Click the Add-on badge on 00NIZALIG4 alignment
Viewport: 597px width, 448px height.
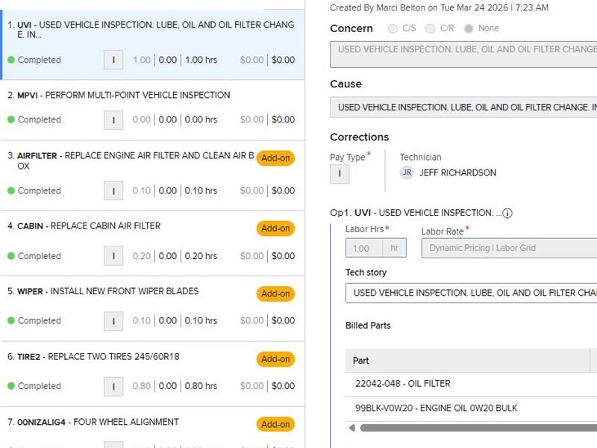click(275, 424)
